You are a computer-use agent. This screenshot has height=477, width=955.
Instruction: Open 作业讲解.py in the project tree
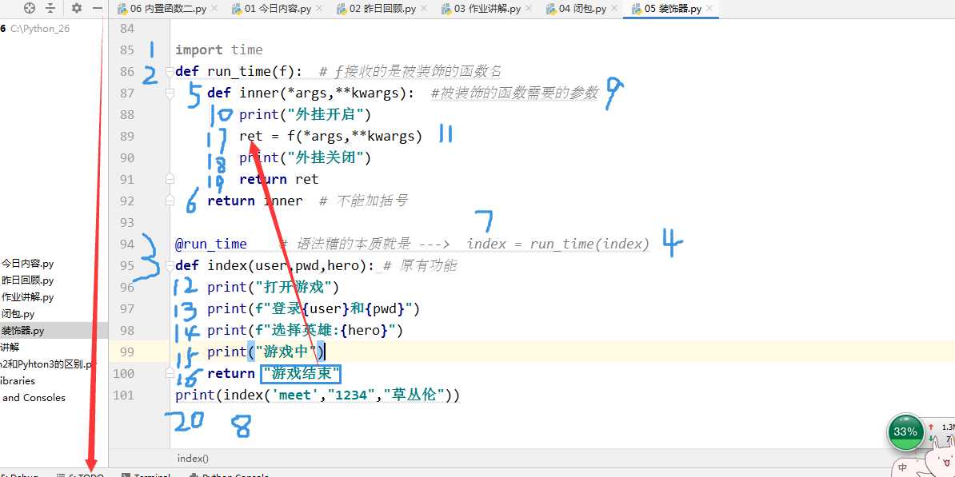coord(27,297)
